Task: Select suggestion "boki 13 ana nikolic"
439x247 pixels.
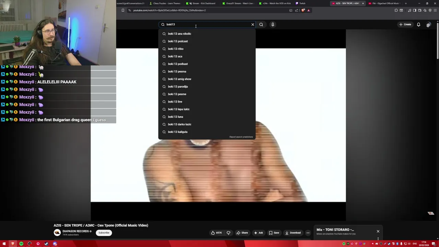Action: click(207, 34)
